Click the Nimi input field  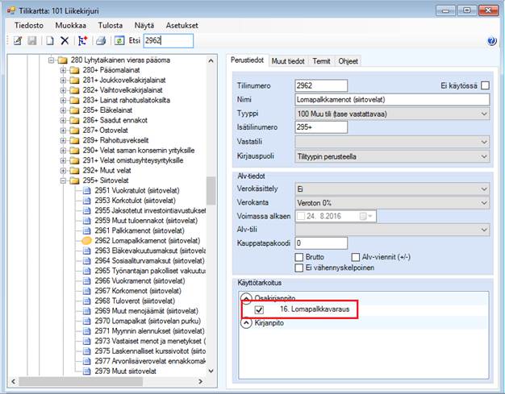point(392,100)
